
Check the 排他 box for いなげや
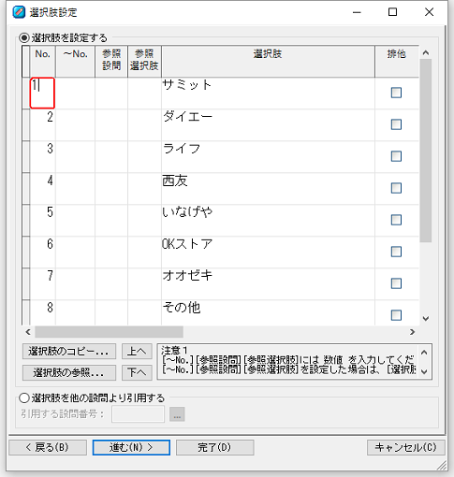(396, 220)
